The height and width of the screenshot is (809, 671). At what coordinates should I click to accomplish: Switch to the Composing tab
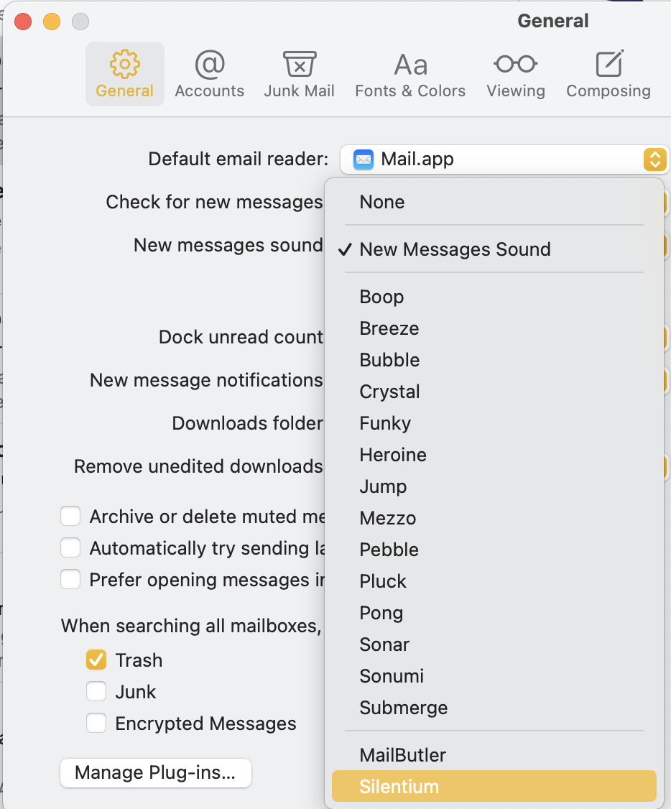pos(608,74)
